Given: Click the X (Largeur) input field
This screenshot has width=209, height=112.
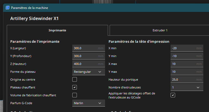Looking at the screenshot, I should click(85, 48).
